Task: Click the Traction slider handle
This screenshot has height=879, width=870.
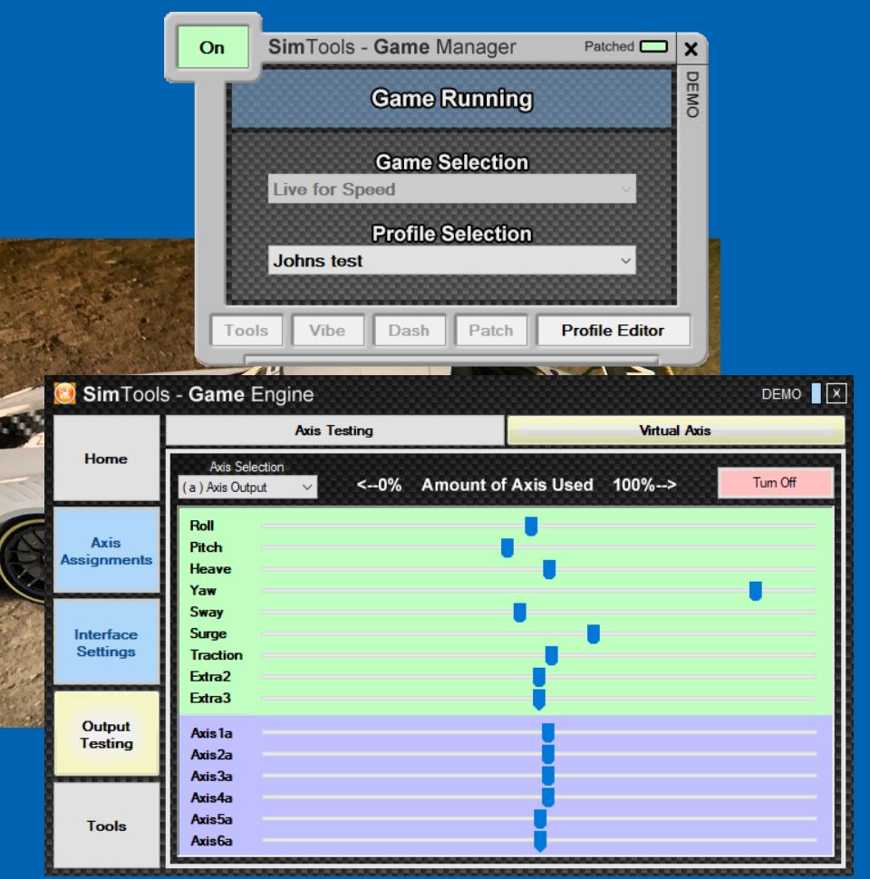Action: coord(552,656)
